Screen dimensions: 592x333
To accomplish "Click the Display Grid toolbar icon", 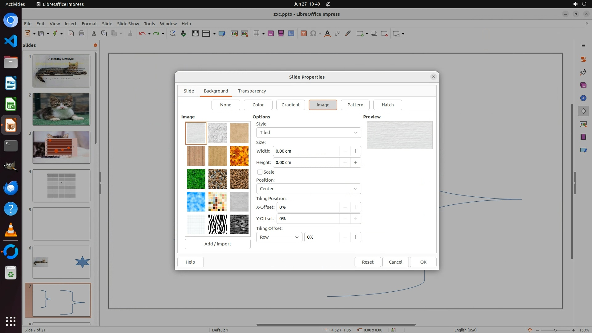I will click(195, 34).
